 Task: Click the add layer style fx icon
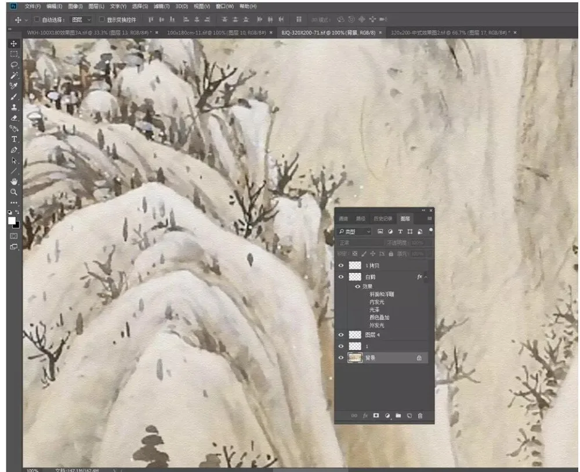(x=365, y=416)
